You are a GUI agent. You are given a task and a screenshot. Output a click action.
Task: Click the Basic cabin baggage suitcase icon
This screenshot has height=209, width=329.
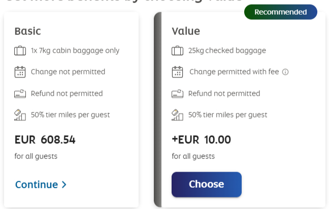(x=20, y=51)
